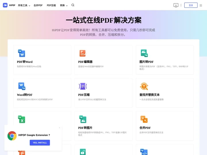This screenshot has height=155, width=207.
Task: Click description 合并PDF文件最简单的方法
Action: [x=151, y=132]
